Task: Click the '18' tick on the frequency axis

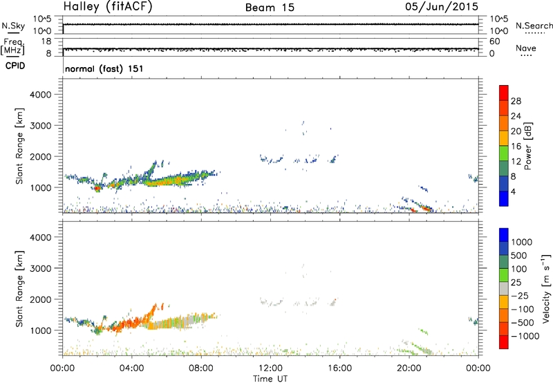Action: [46, 41]
